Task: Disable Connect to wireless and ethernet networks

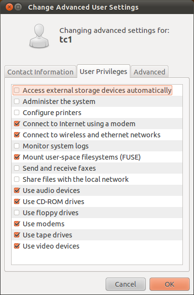Action: 17,135
